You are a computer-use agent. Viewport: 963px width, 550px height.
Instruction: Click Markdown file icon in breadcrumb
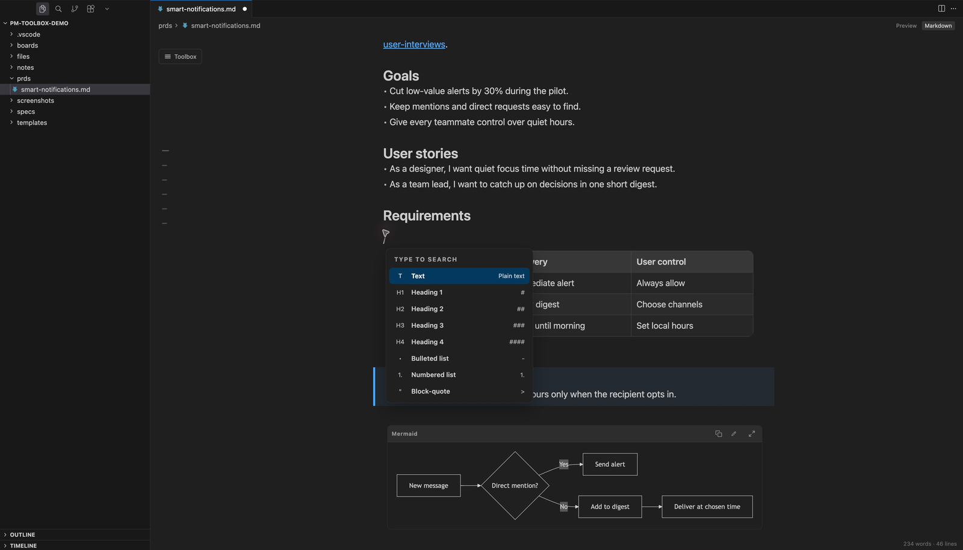click(x=185, y=26)
